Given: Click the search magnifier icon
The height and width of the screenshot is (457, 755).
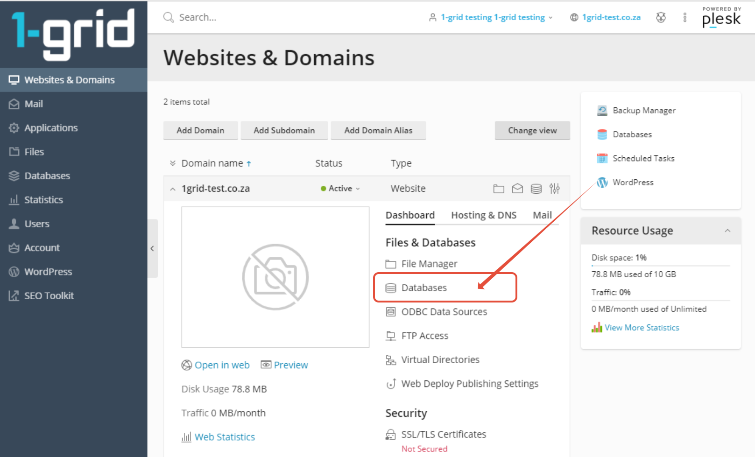Looking at the screenshot, I should point(168,17).
